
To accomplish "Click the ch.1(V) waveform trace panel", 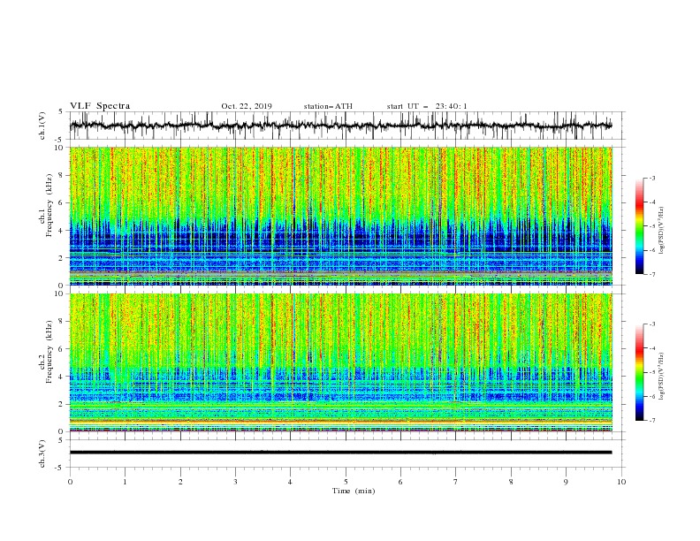I will [x=347, y=126].
